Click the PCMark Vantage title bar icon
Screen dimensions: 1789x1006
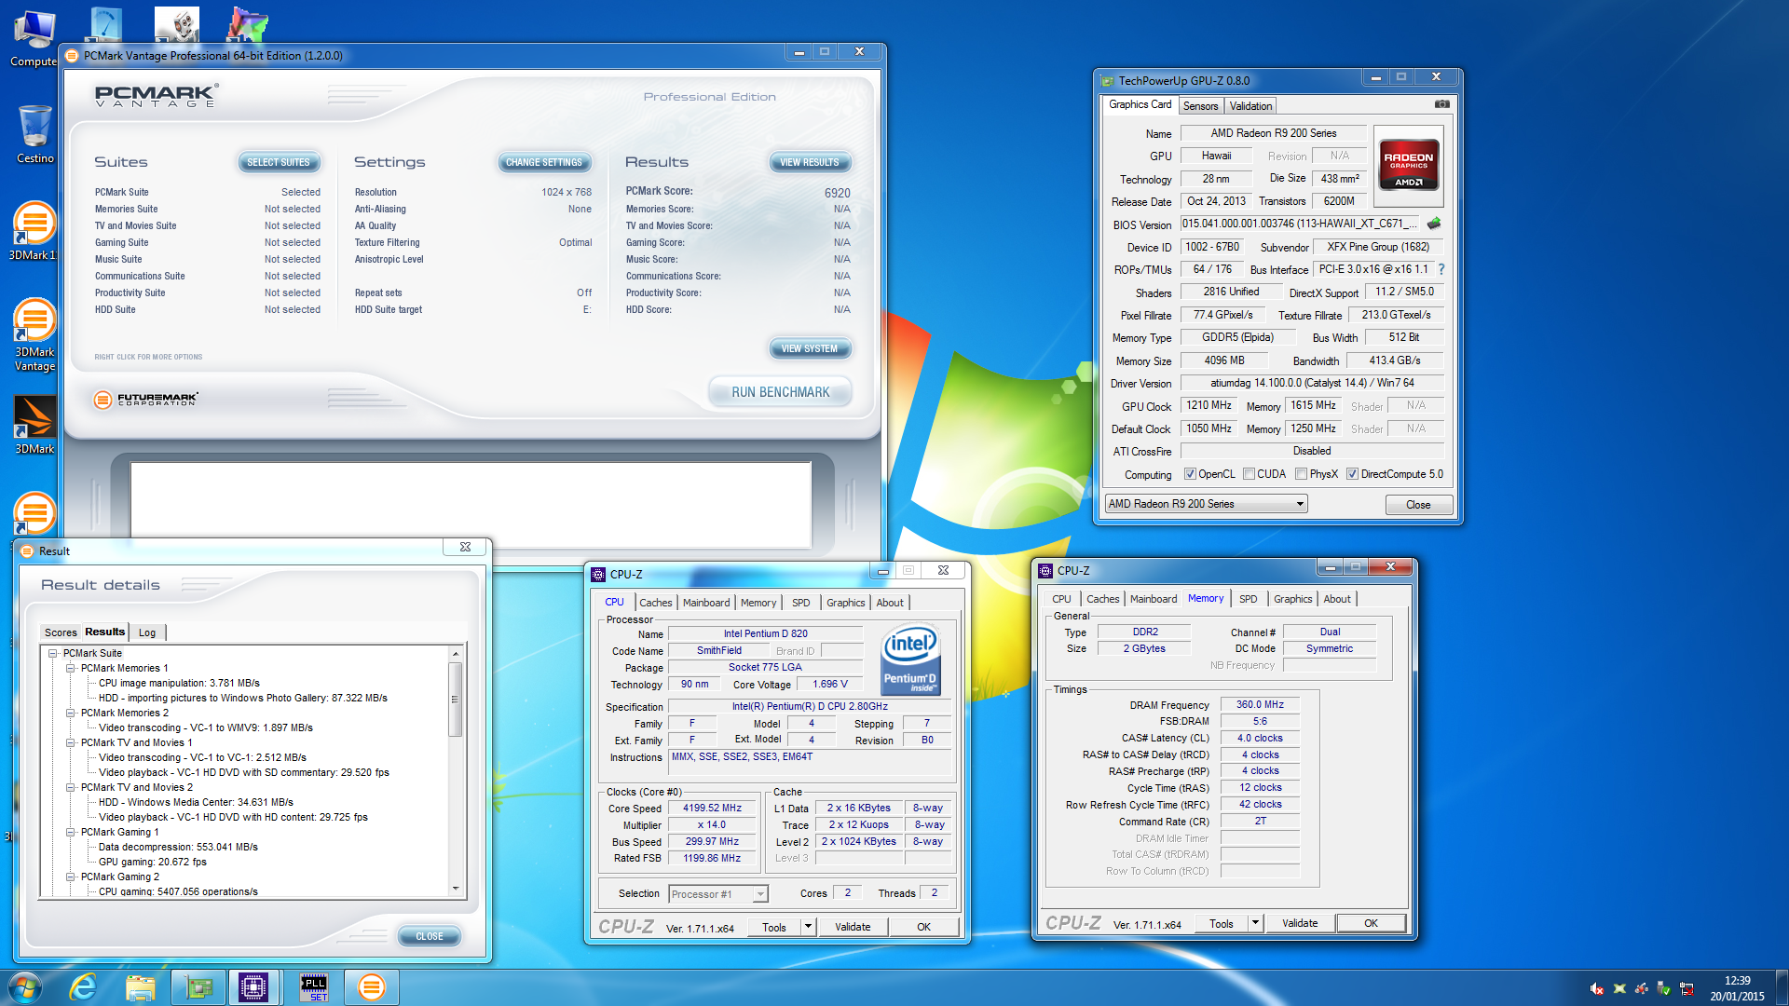(x=72, y=55)
